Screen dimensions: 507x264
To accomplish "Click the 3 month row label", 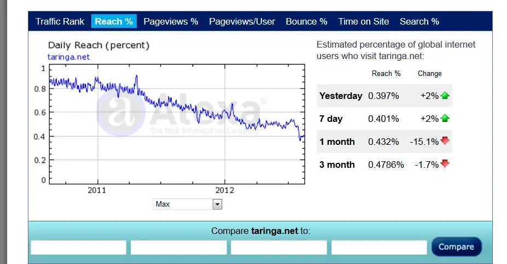I will click(x=337, y=165).
